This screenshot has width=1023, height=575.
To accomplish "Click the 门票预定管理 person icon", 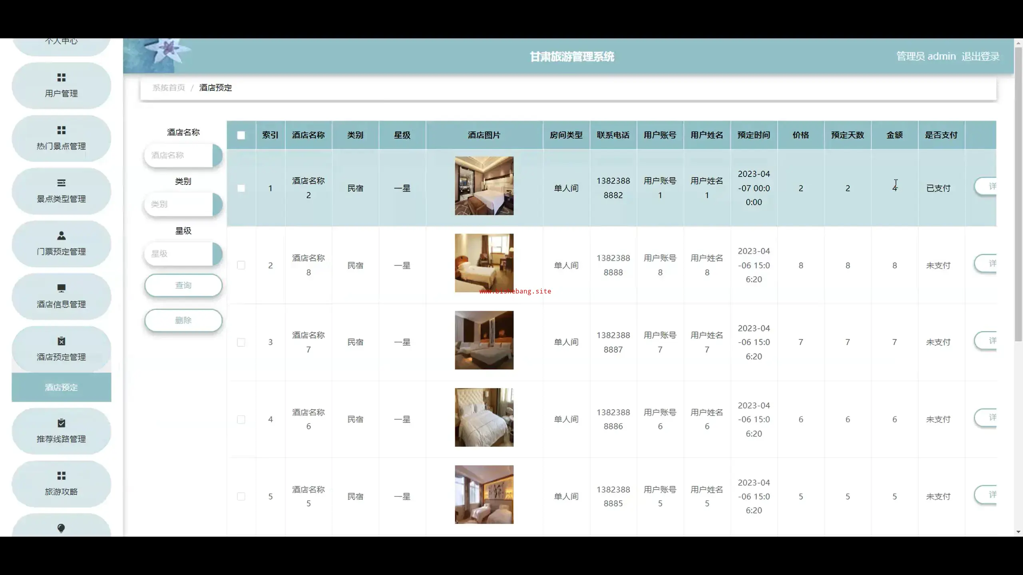I will 61,236.
